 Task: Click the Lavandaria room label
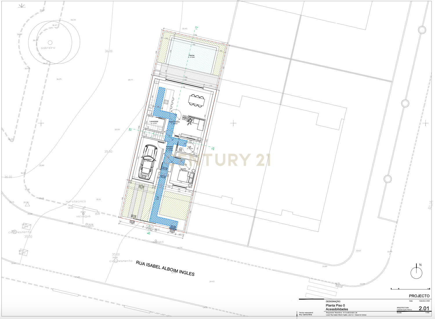click(154, 122)
